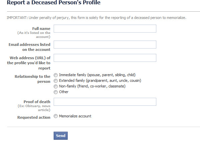The width and height of the screenshot is (200, 141).
Task: Click the "Report a Deceased Person's Profile" heading
Action: (x=53, y=3)
